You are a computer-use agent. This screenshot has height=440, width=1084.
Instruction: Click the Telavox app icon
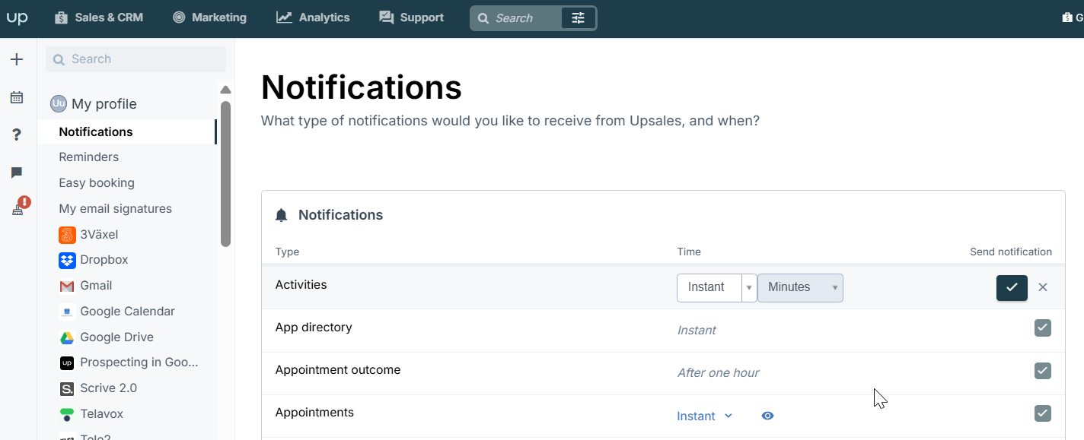pos(67,415)
